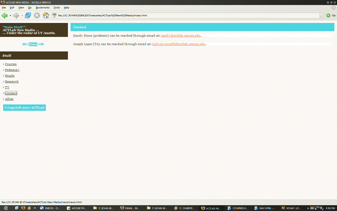The width and height of the screenshot is (337, 211).
Task: Switch to NAV.HTML taskbar button
Action: pyautogui.click(x=265, y=208)
